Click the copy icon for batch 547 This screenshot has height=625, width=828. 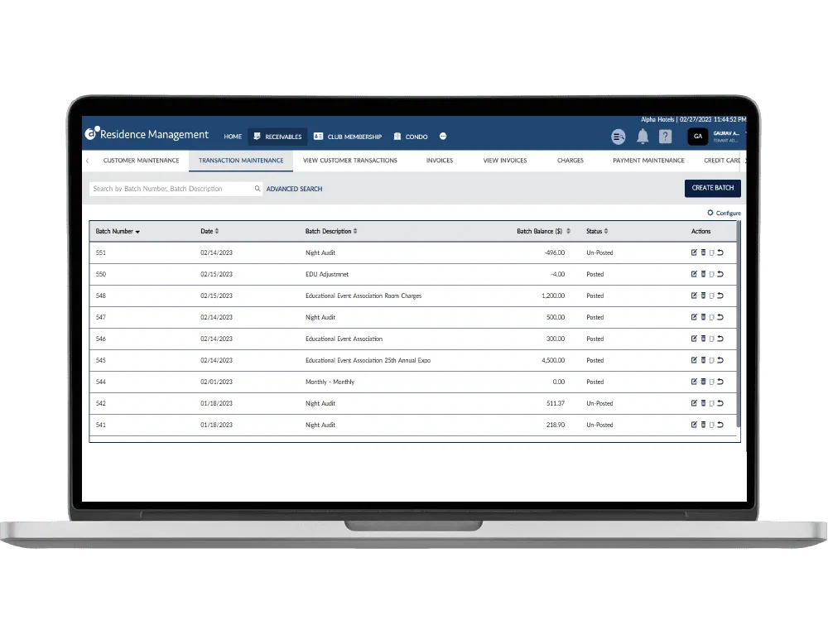tap(711, 317)
